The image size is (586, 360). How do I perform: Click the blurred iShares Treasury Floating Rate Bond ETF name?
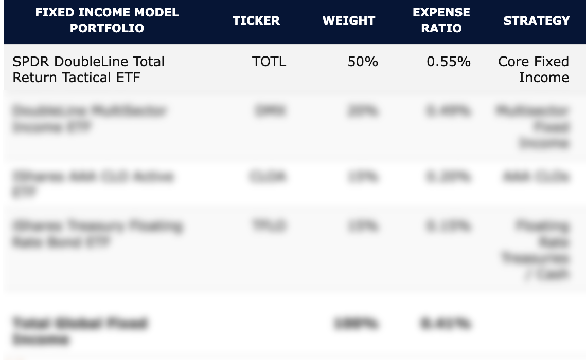coord(96,233)
